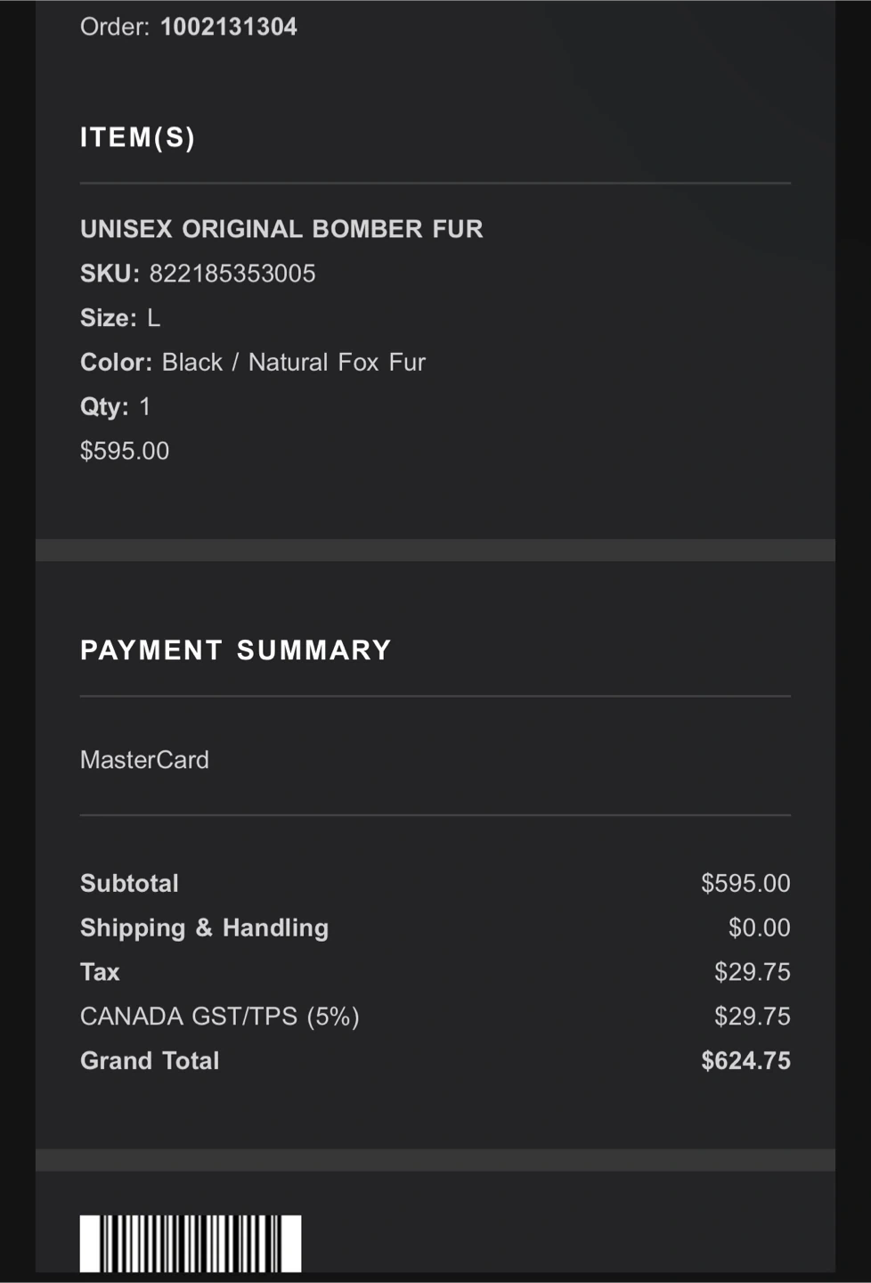Click the order number 1002131304
871x1283 pixels.
pyautogui.click(x=228, y=27)
